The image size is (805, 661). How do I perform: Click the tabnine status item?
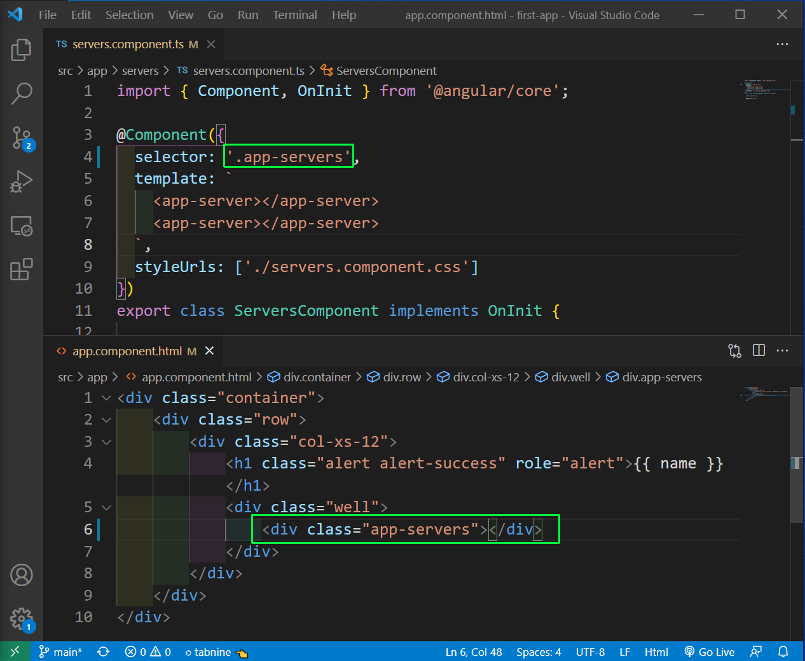click(216, 652)
